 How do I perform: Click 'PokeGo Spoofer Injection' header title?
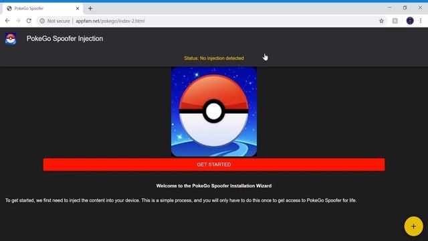[65, 39]
